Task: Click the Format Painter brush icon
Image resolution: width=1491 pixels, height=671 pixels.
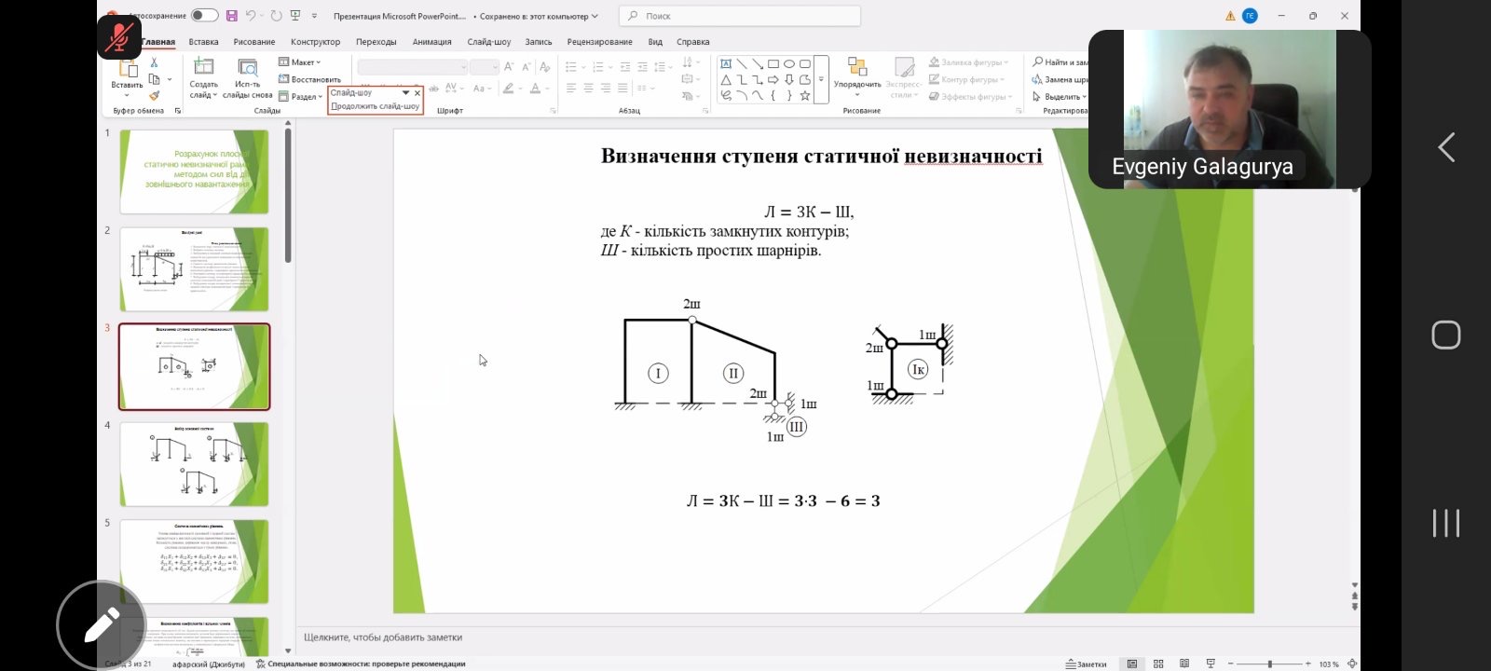Action: pyautogui.click(x=154, y=95)
